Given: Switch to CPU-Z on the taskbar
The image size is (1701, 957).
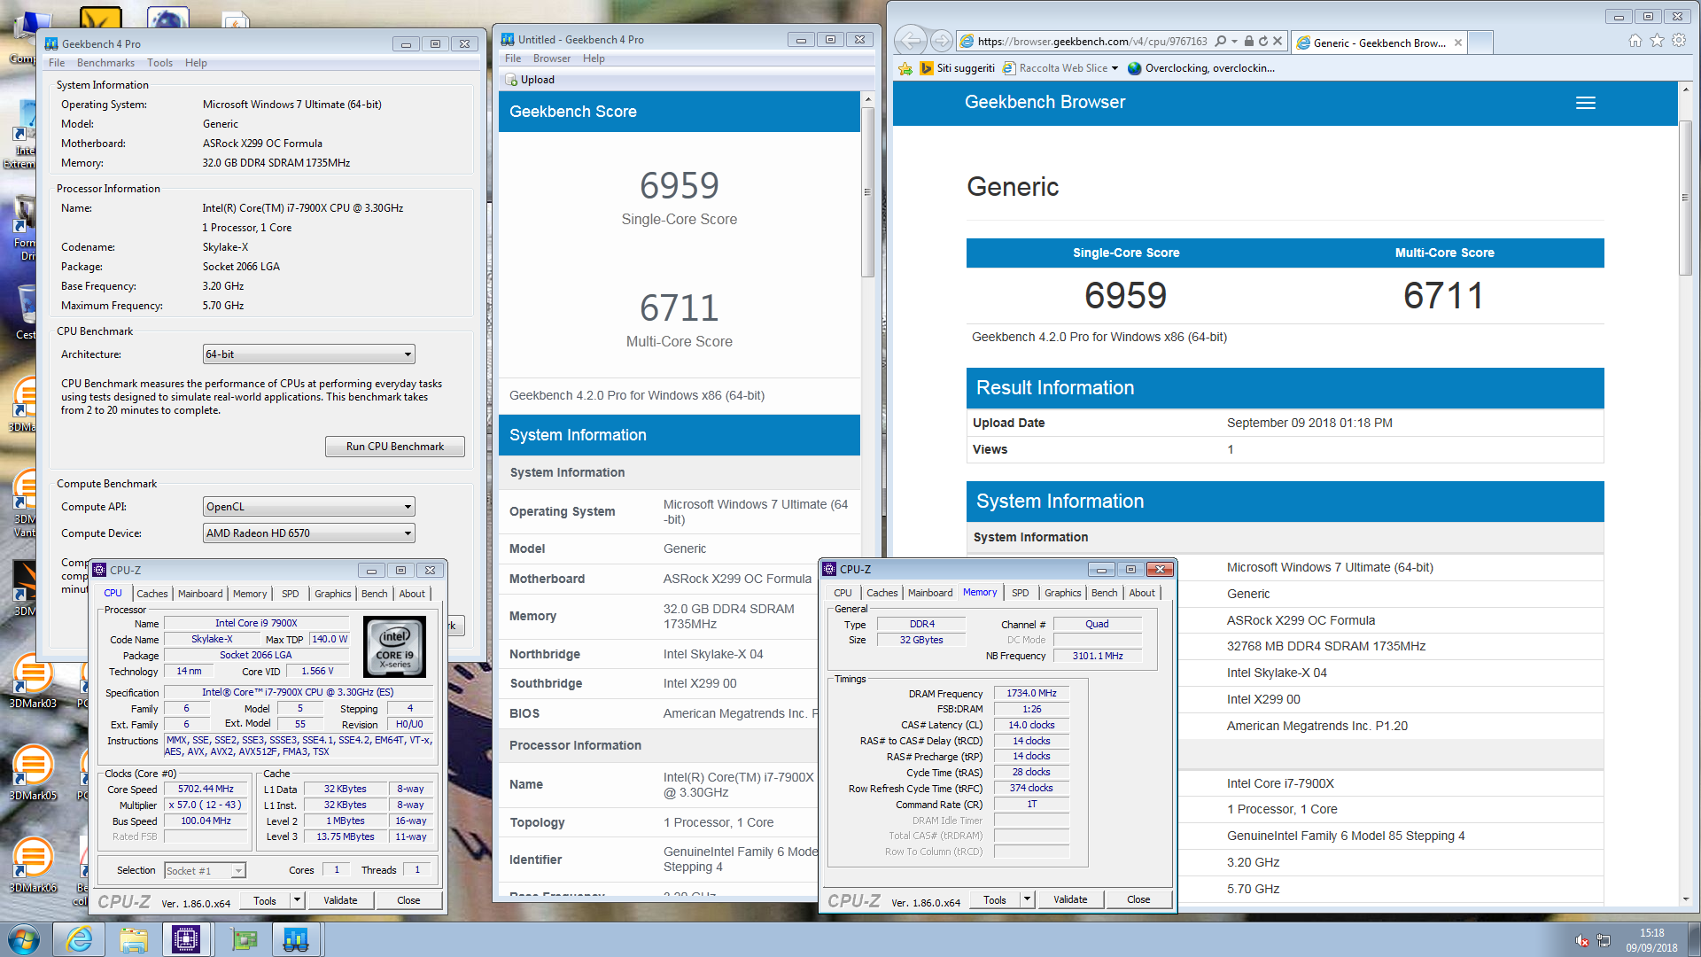Looking at the screenshot, I should [x=186, y=939].
